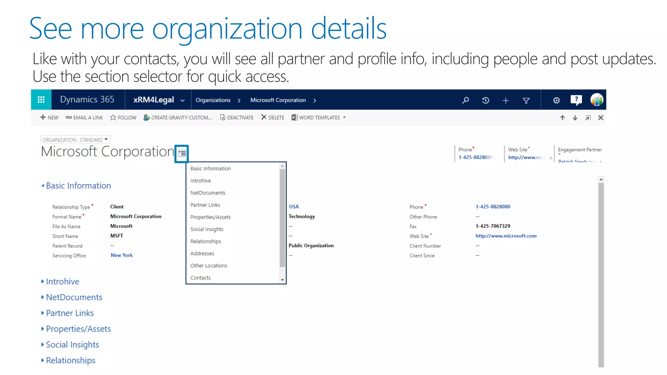Click DELETE command
Screen dimensions: 667x375
(273, 118)
